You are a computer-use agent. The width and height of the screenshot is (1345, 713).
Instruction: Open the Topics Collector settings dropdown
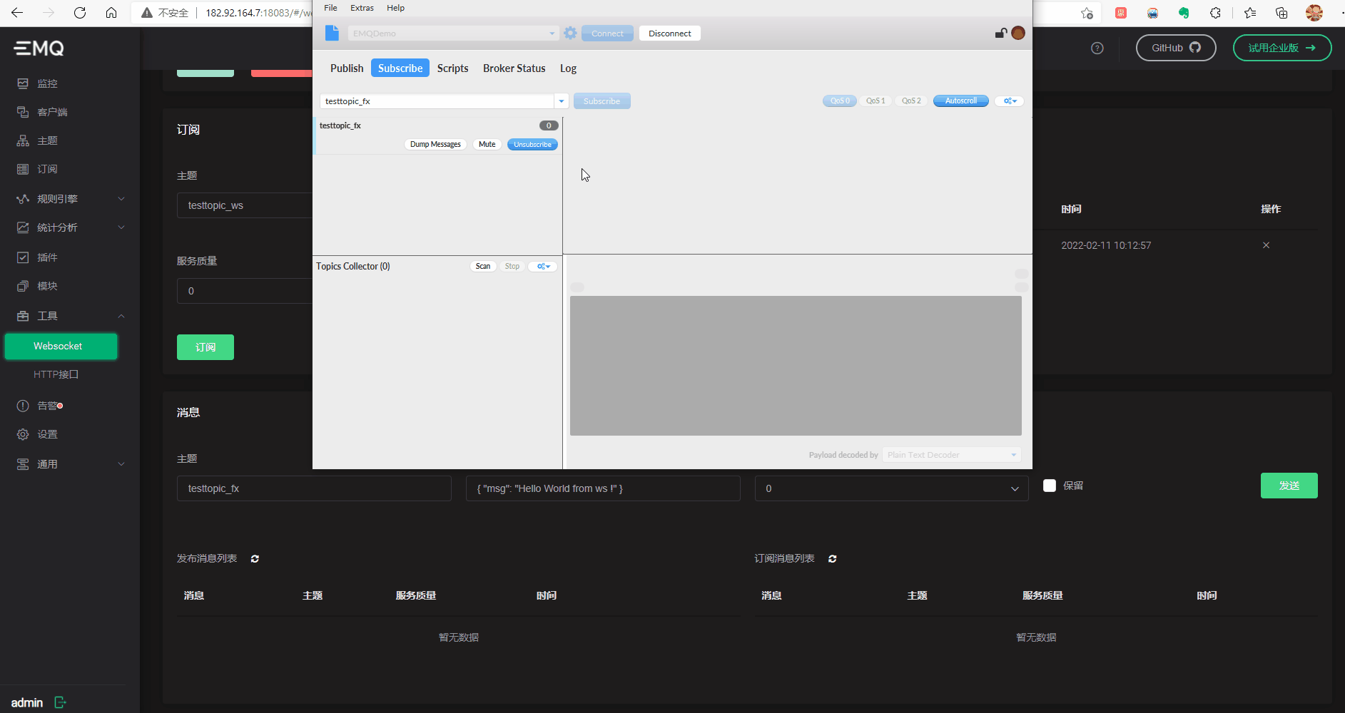tap(543, 267)
